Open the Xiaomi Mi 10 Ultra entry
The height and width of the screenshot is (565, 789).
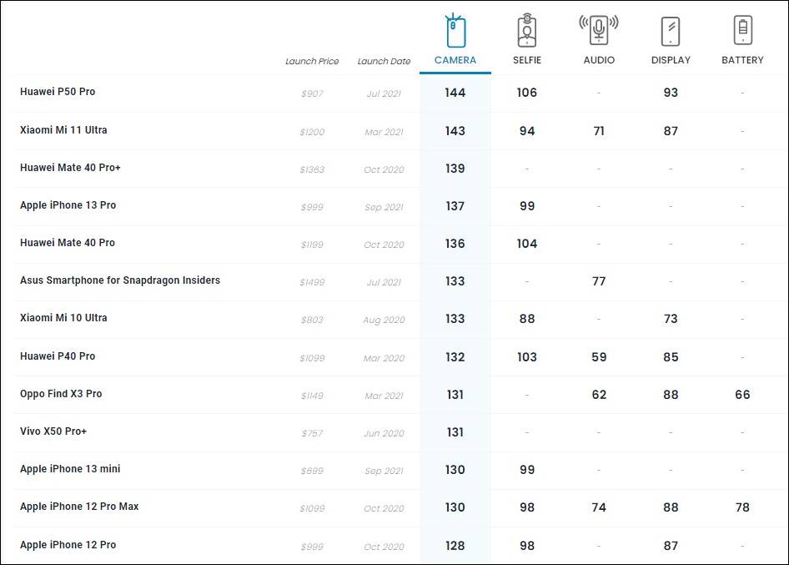coord(63,318)
